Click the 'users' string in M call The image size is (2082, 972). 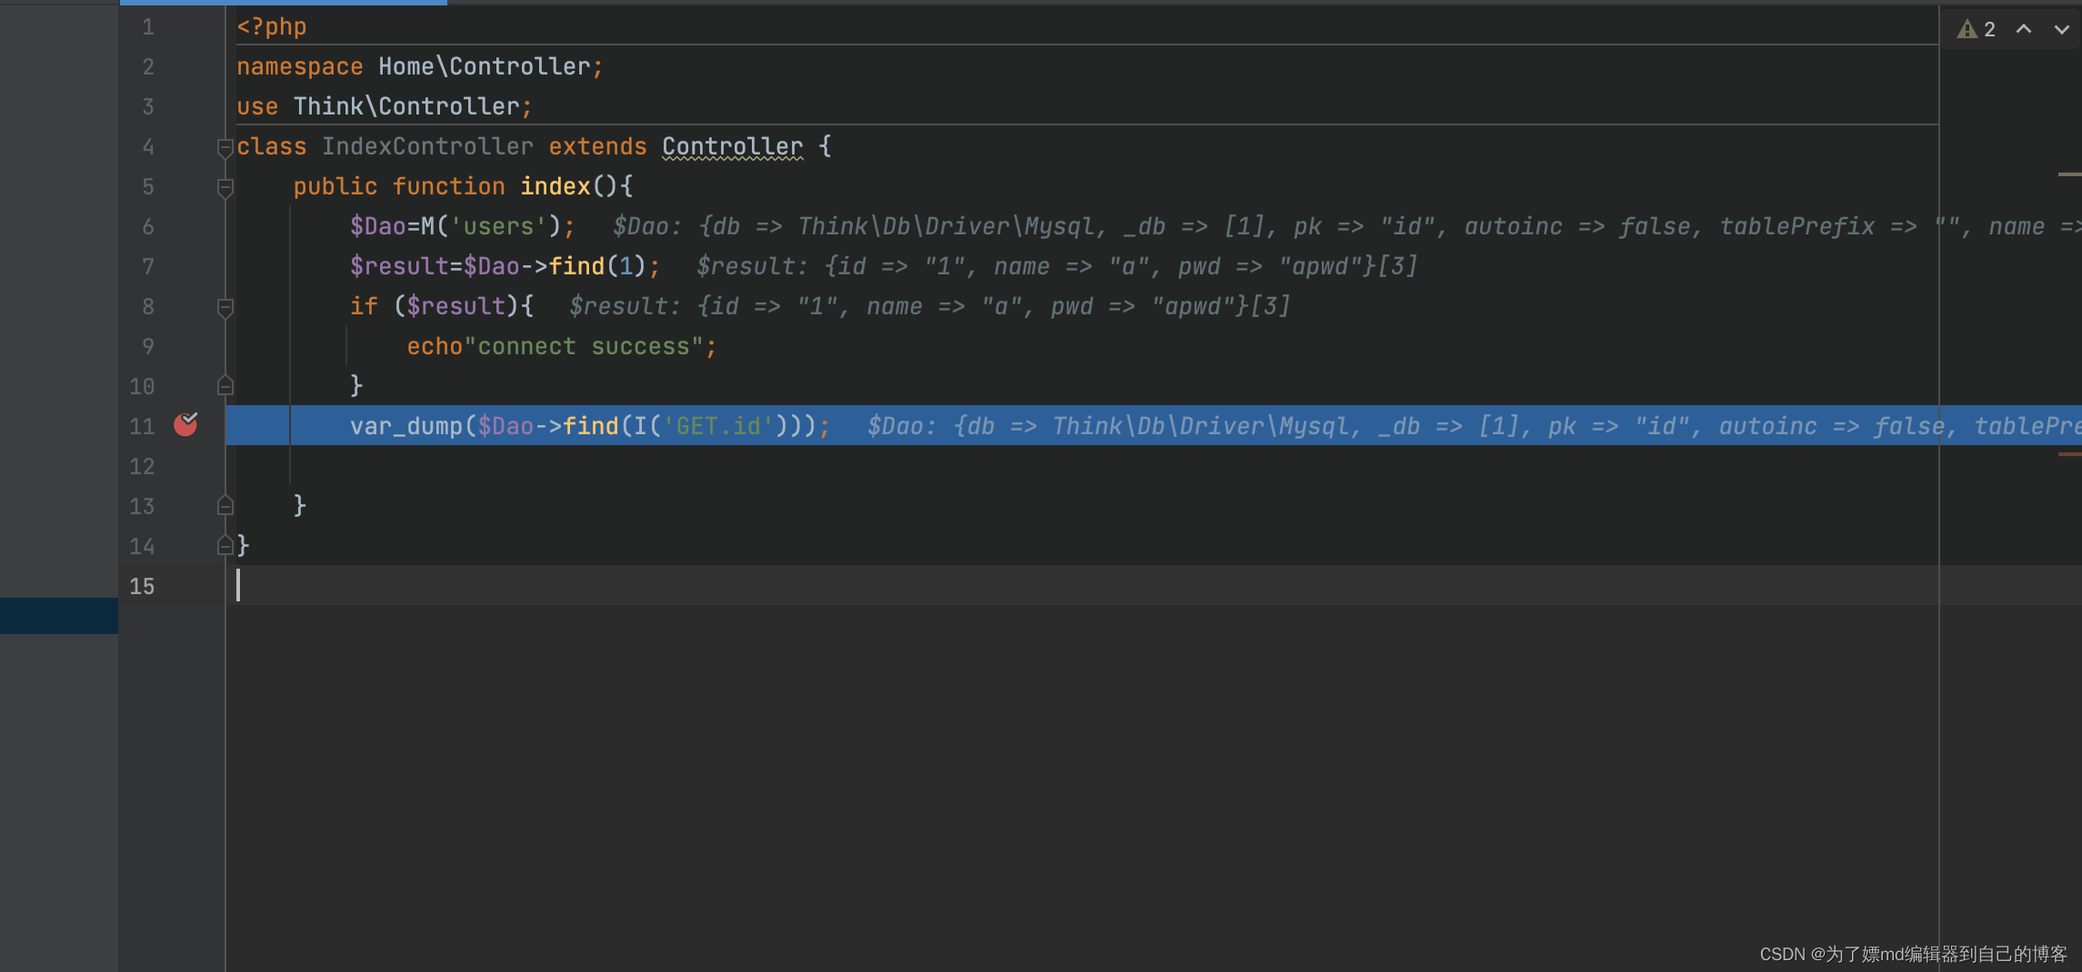pyautogui.click(x=498, y=226)
